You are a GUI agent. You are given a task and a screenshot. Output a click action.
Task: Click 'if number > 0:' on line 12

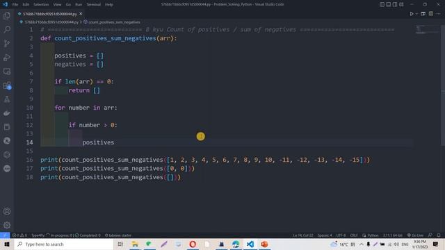pyautogui.click(x=92, y=125)
